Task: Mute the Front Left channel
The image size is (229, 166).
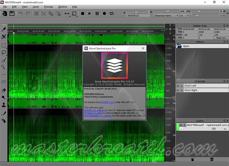Action: coord(178,86)
